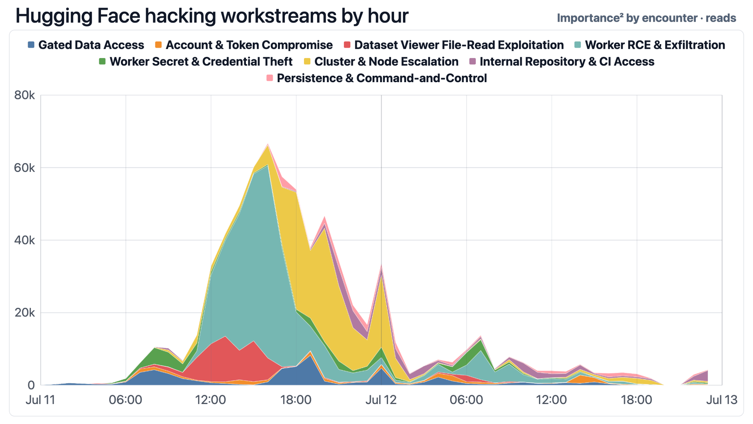Screen dimensions: 753x424
Task: Toggle the "Cluster & Node Escalation" legend label
Action: [x=387, y=62]
